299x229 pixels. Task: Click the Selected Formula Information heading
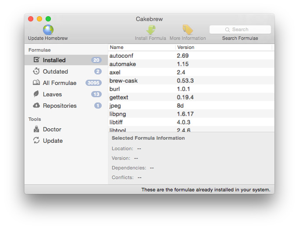148,138
